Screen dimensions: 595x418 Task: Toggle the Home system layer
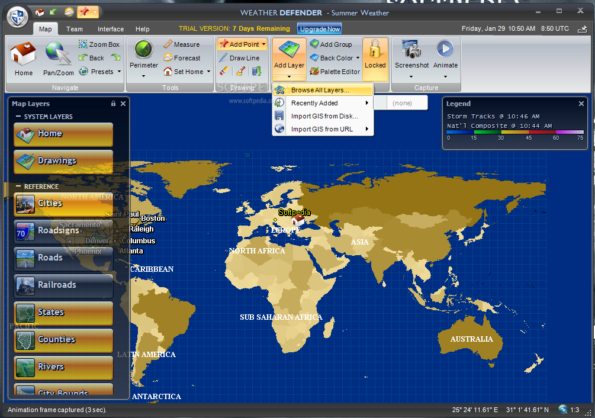point(63,134)
